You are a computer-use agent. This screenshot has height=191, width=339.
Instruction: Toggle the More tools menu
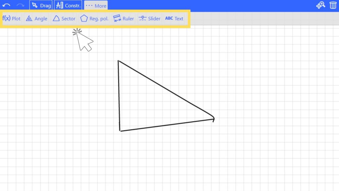pyautogui.click(x=96, y=6)
